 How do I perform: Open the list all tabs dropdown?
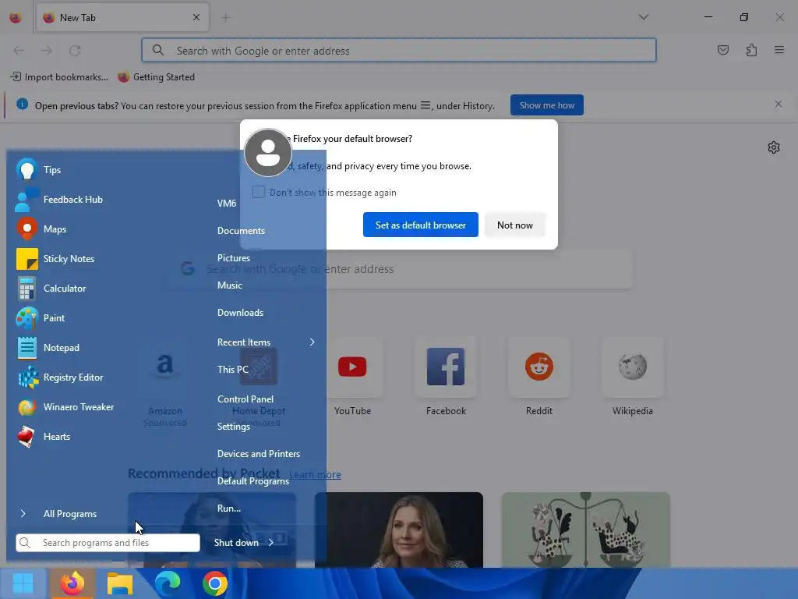click(643, 17)
